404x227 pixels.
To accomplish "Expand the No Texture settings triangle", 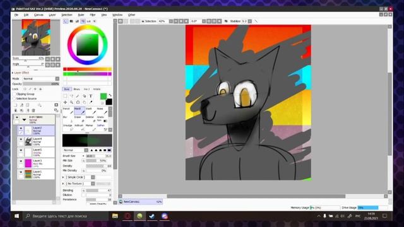I will 63,183.
